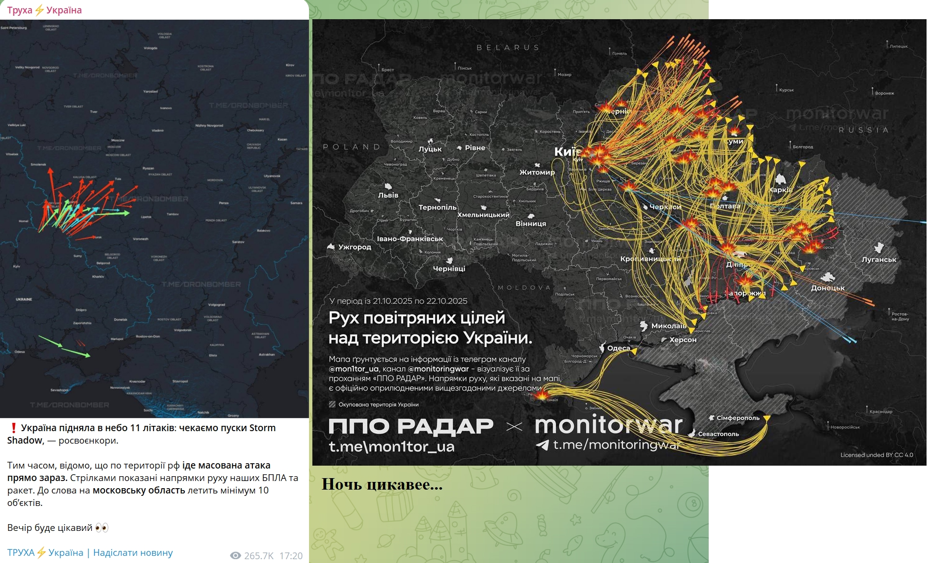Click the Луганськ city marker icon
928x563 pixels.
(x=879, y=248)
